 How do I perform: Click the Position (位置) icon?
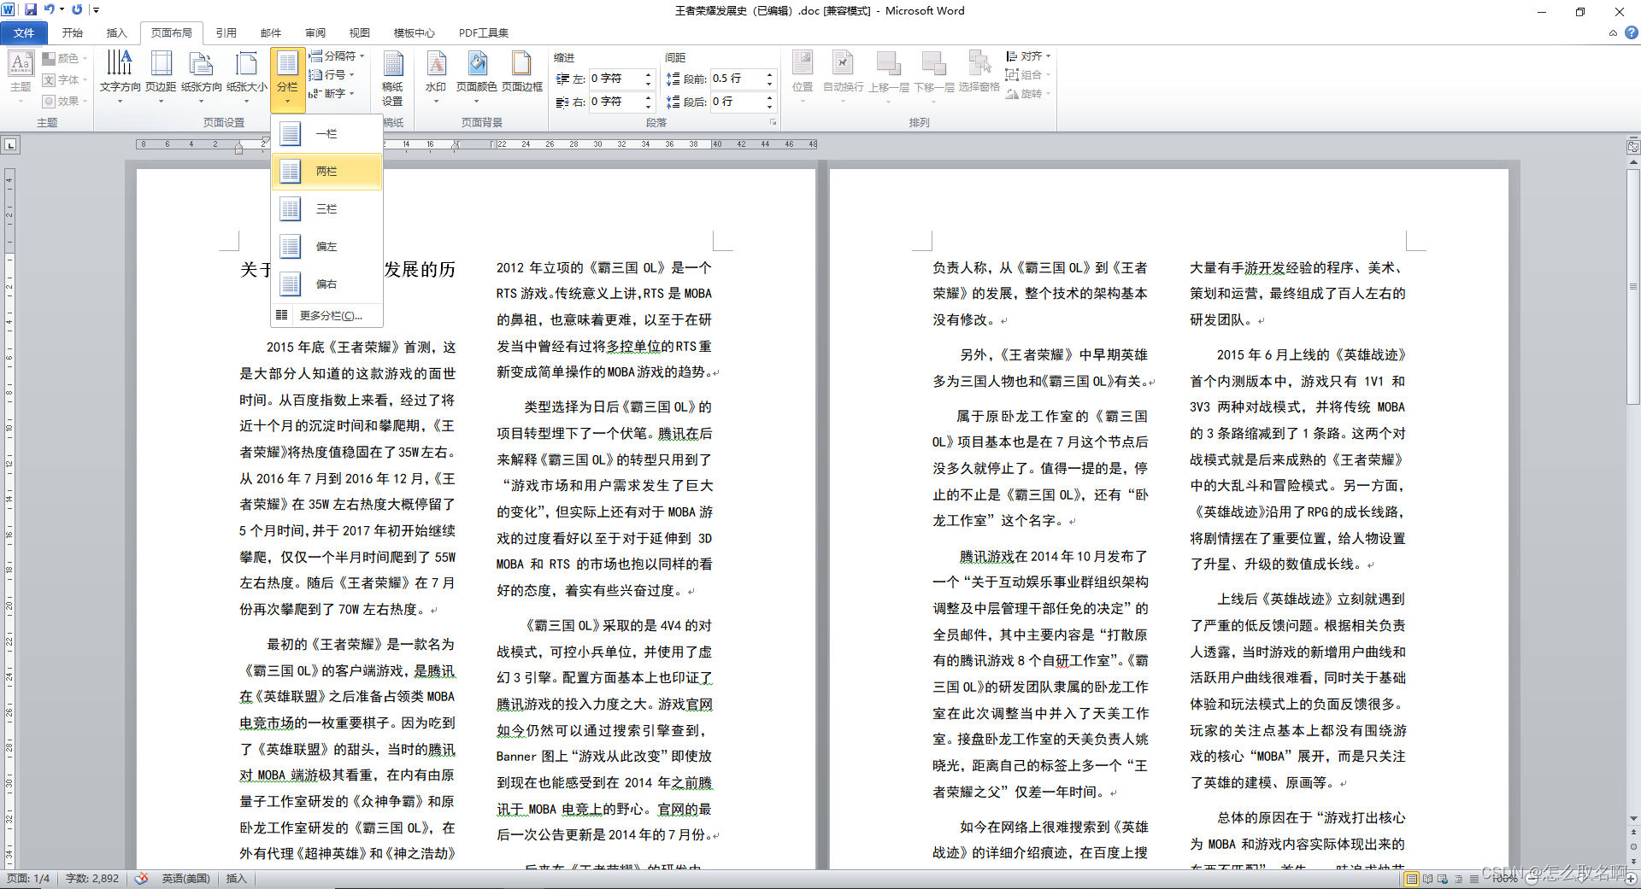(803, 76)
